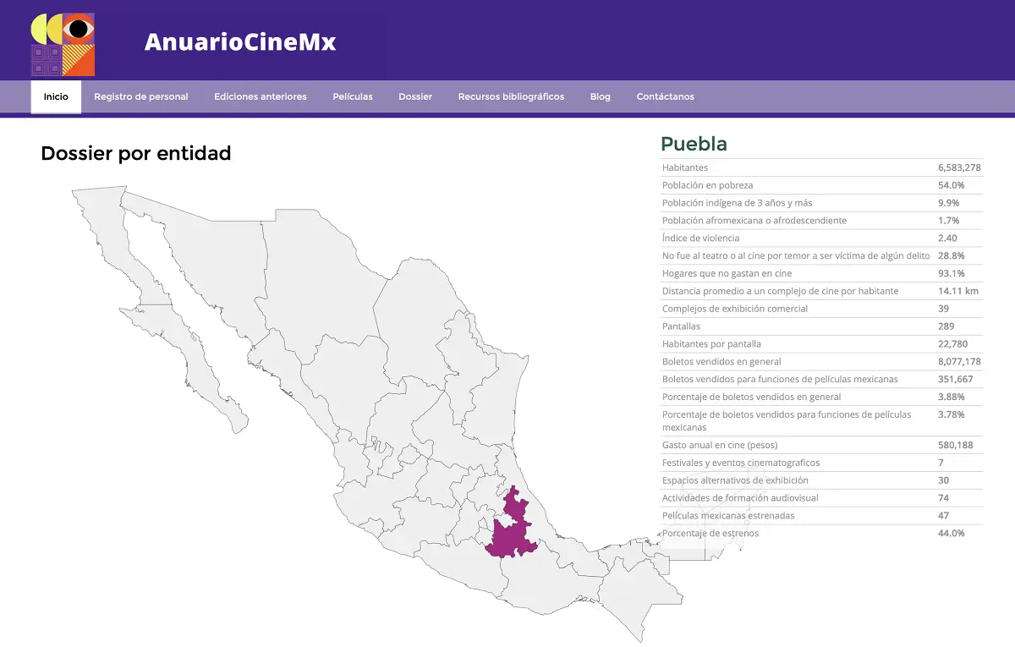Viewport: 1015px width, 647px height.
Task: Open Registro de personal page
Action: [x=141, y=96]
